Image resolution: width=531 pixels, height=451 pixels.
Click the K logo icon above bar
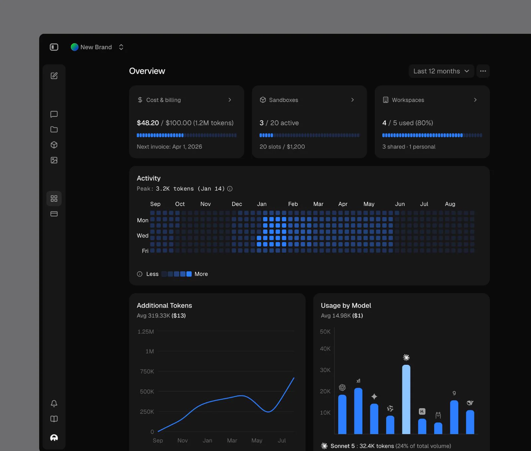click(x=422, y=412)
